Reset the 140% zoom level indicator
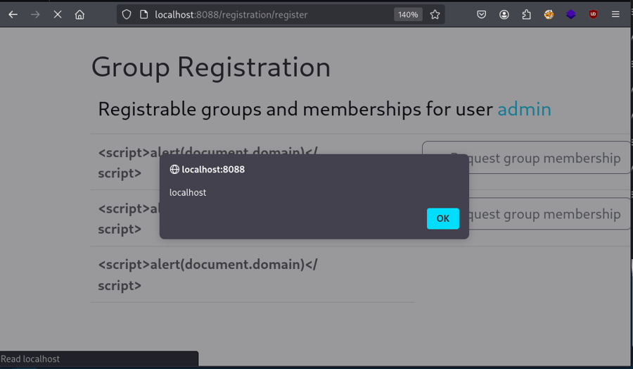633x369 pixels. pyautogui.click(x=408, y=14)
